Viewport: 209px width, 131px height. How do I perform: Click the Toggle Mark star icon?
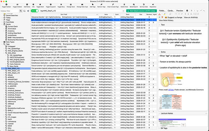coord(40,5)
